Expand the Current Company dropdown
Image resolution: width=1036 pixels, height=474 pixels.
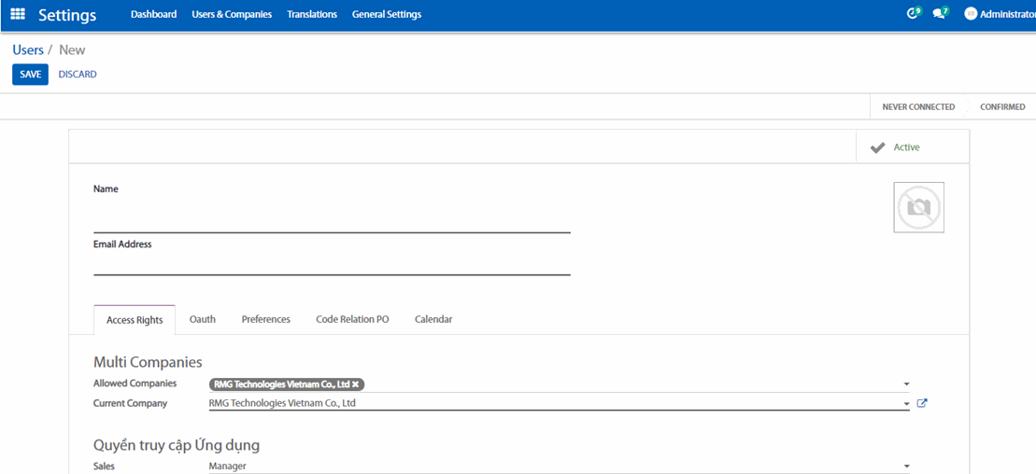906,404
